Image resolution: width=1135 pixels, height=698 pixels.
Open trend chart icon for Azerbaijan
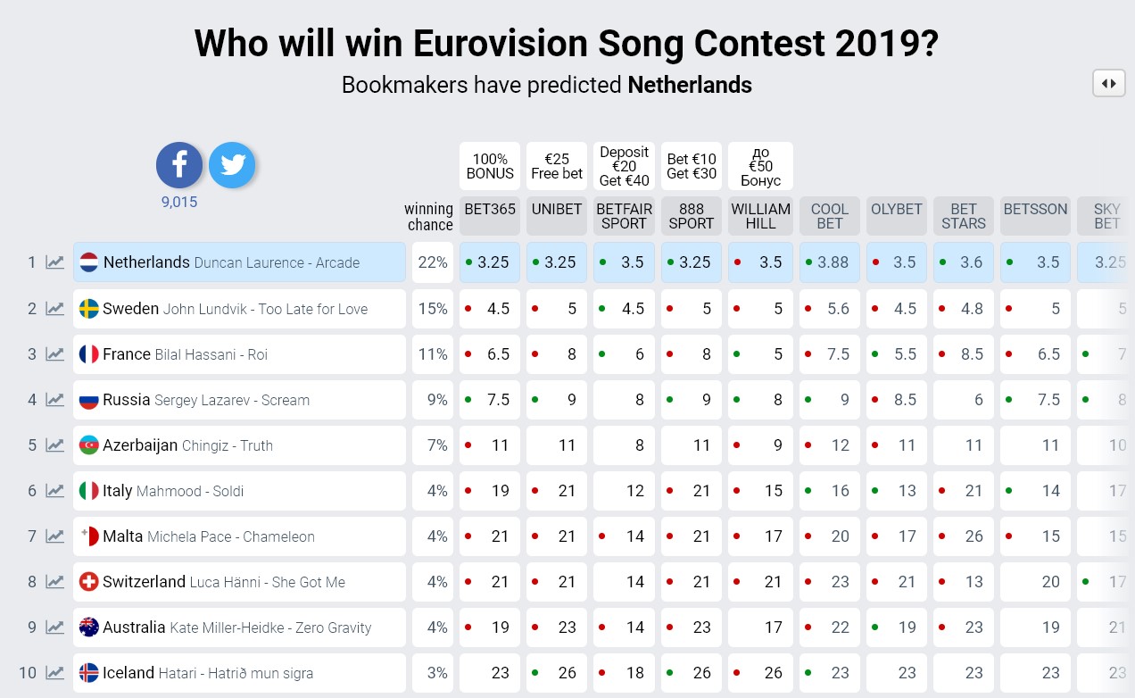(55, 445)
